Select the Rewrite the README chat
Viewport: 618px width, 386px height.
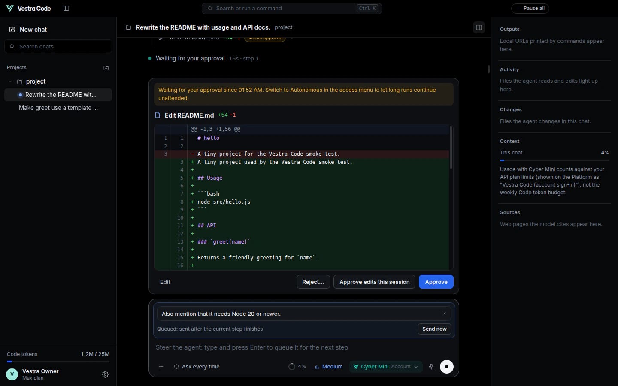[x=58, y=95]
